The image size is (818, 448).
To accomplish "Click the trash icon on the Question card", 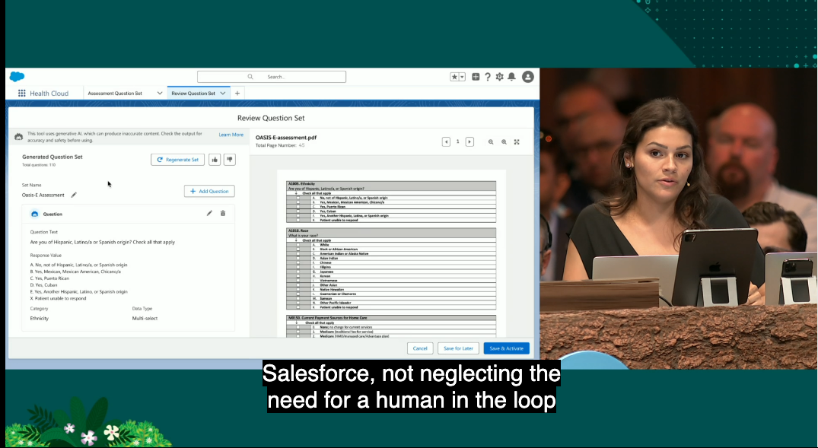I will tap(223, 213).
